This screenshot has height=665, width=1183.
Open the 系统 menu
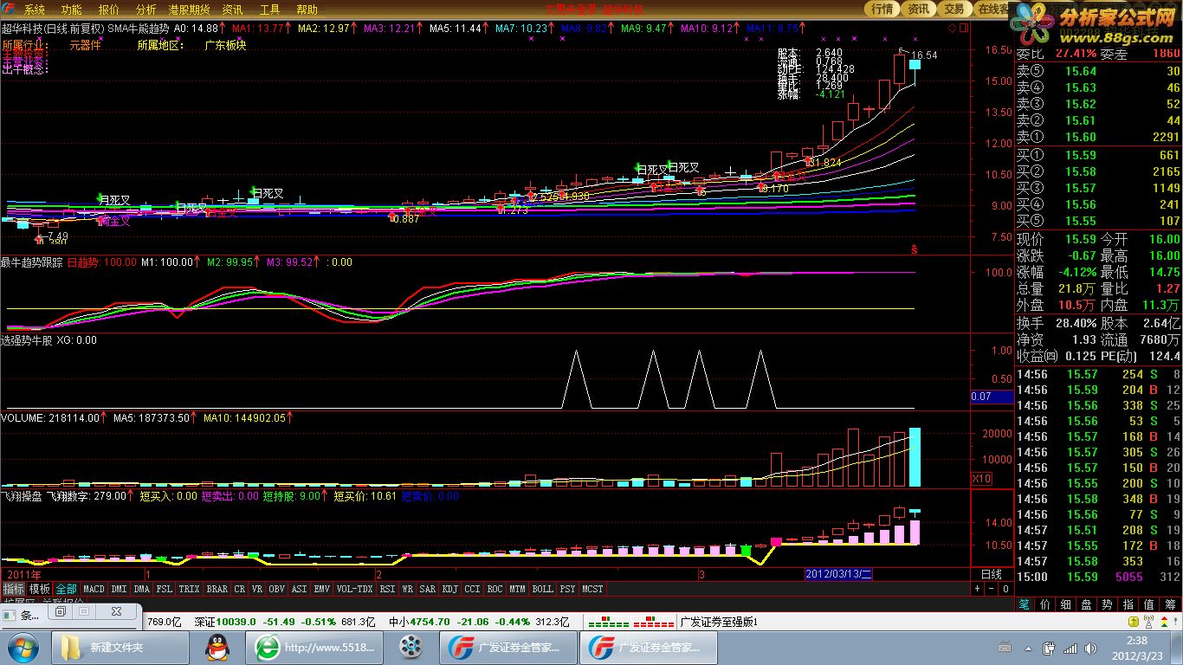point(34,10)
